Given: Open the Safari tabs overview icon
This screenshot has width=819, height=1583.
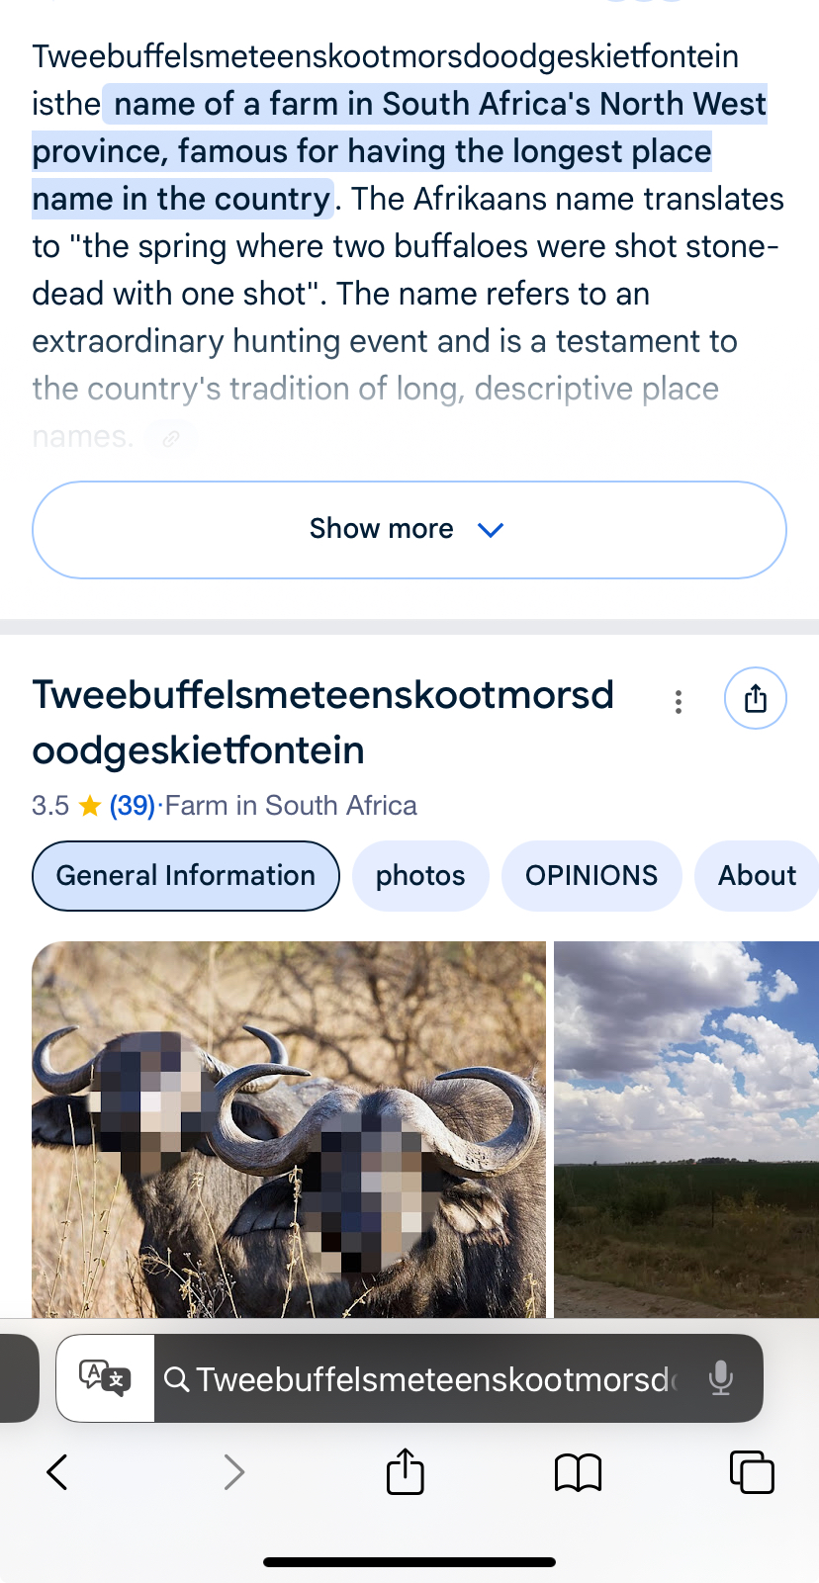Looking at the screenshot, I should [752, 1472].
